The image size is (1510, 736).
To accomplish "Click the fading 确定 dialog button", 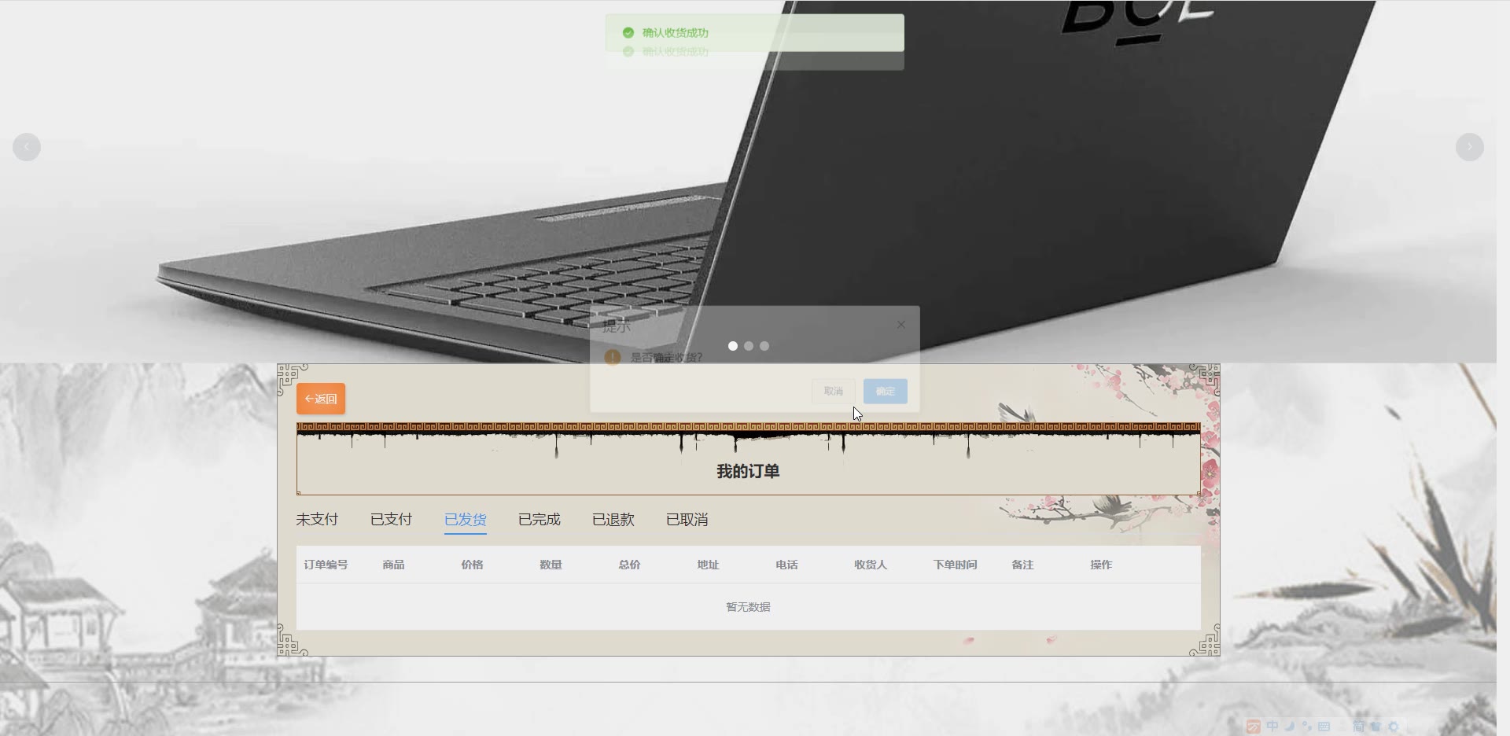I will pos(886,391).
